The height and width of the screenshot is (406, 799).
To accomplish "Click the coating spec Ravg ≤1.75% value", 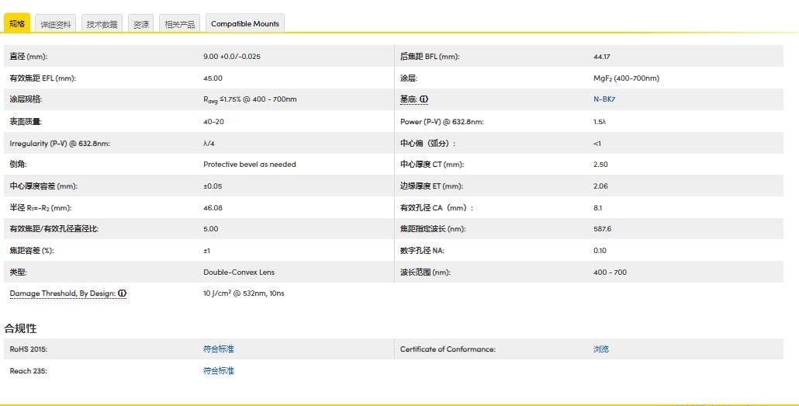I will [x=250, y=99].
